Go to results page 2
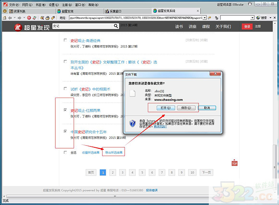The image size is (279, 205). 113,172
